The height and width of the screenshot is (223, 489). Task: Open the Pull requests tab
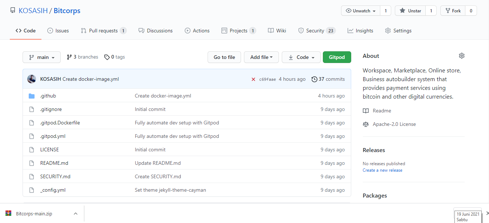[104, 31]
